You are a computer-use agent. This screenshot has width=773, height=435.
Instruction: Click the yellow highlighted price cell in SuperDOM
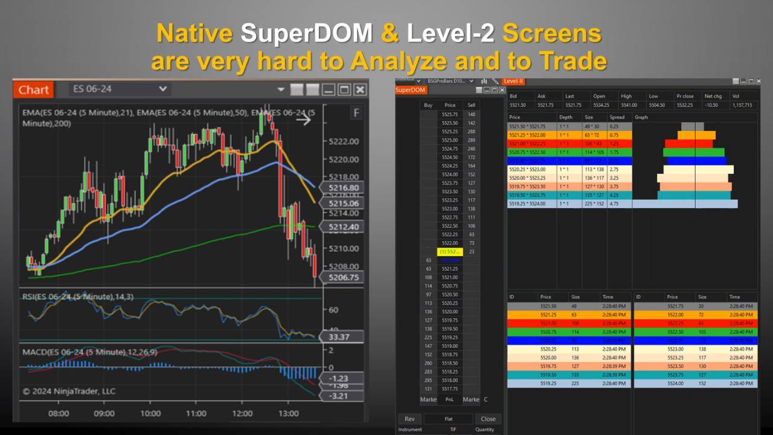tap(449, 251)
